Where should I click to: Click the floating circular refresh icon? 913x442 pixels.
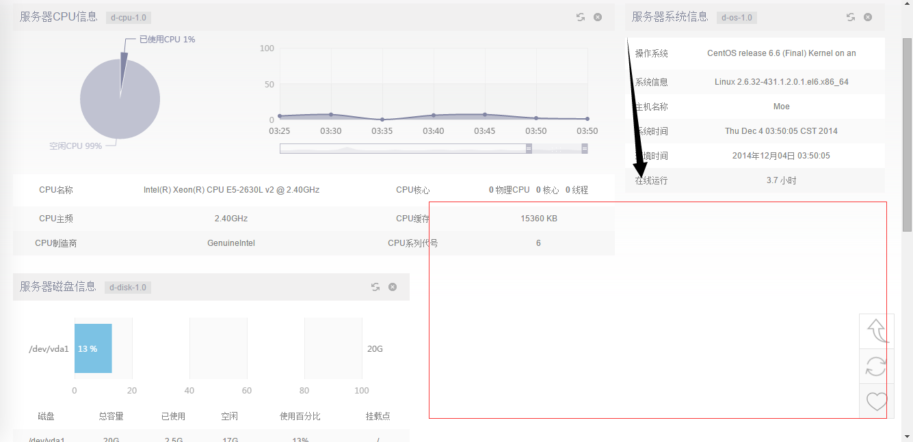coord(876,366)
